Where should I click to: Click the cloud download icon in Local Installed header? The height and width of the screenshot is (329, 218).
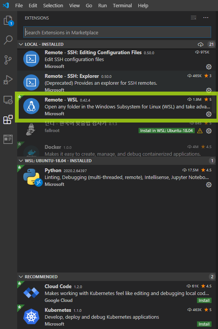200,44
